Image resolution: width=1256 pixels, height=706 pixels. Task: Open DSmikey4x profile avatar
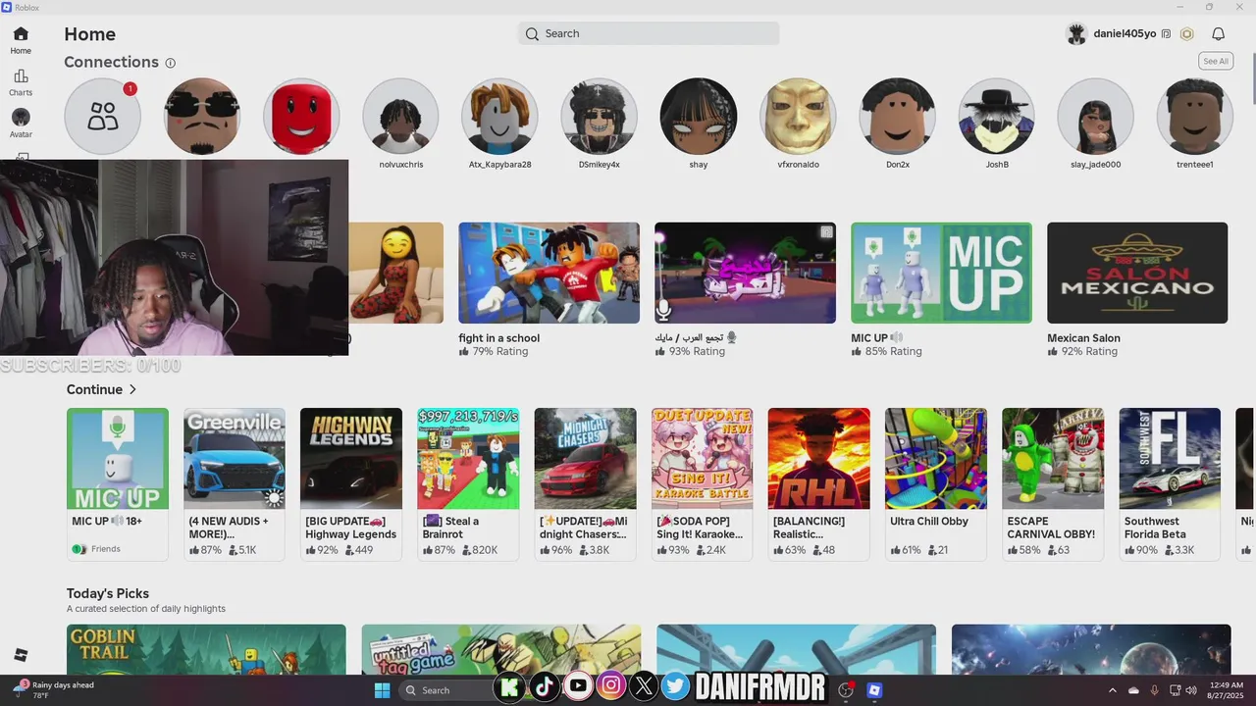click(599, 117)
